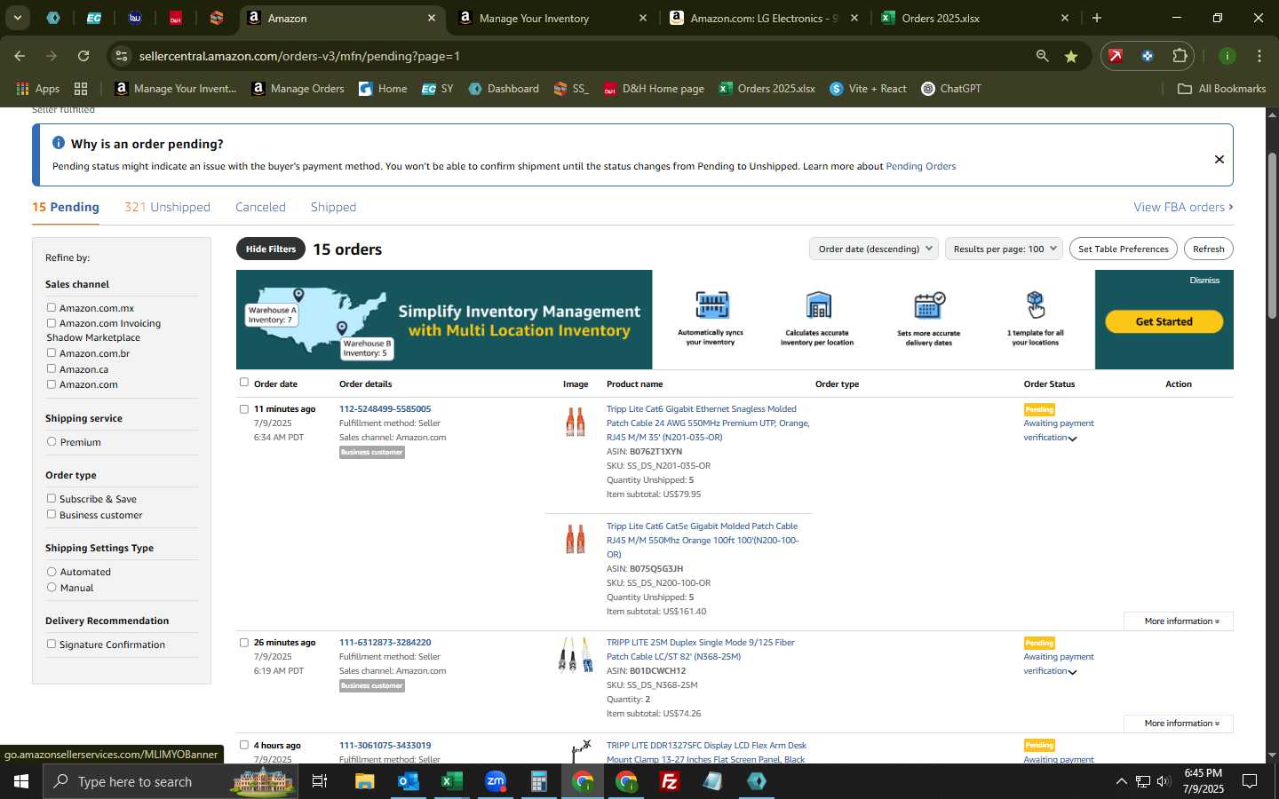Click Hide Filters button
This screenshot has height=799, width=1279.
click(271, 249)
